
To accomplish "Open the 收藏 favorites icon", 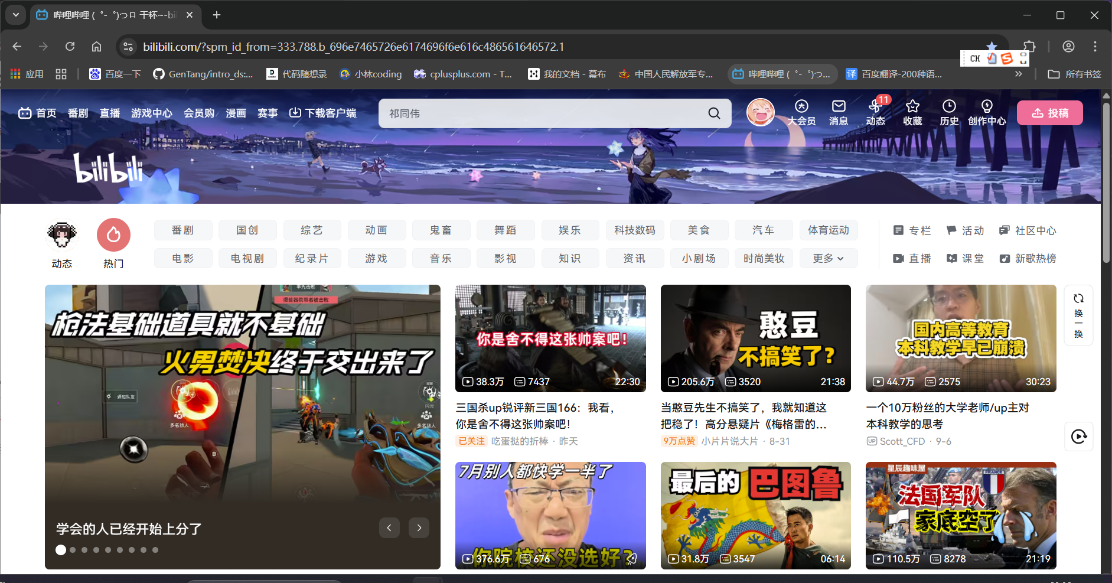I will tap(912, 112).
